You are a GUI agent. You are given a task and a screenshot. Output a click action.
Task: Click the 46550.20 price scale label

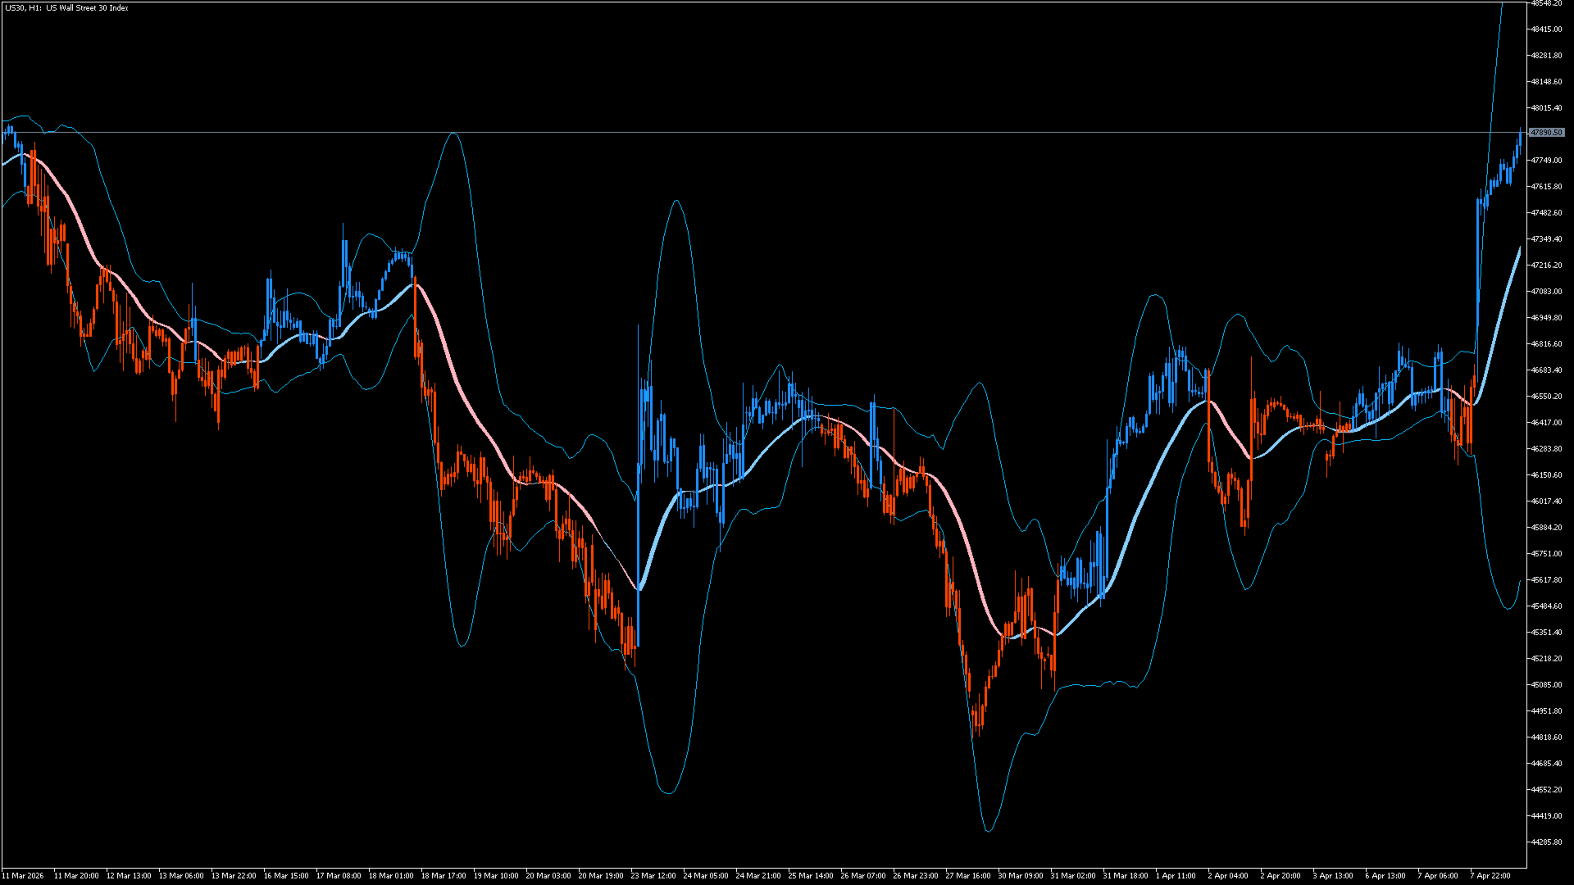(1546, 397)
